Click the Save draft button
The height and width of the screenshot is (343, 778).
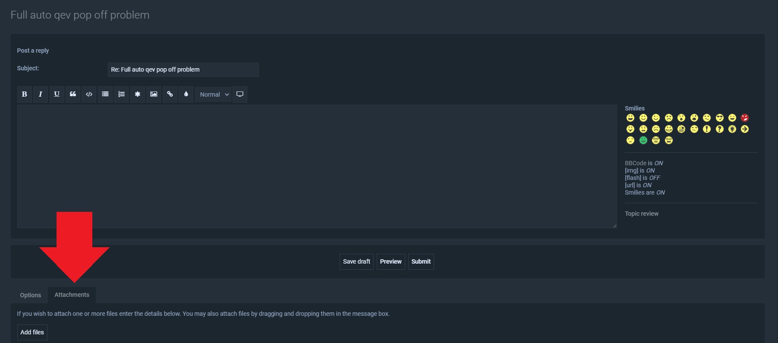[x=356, y=261]
